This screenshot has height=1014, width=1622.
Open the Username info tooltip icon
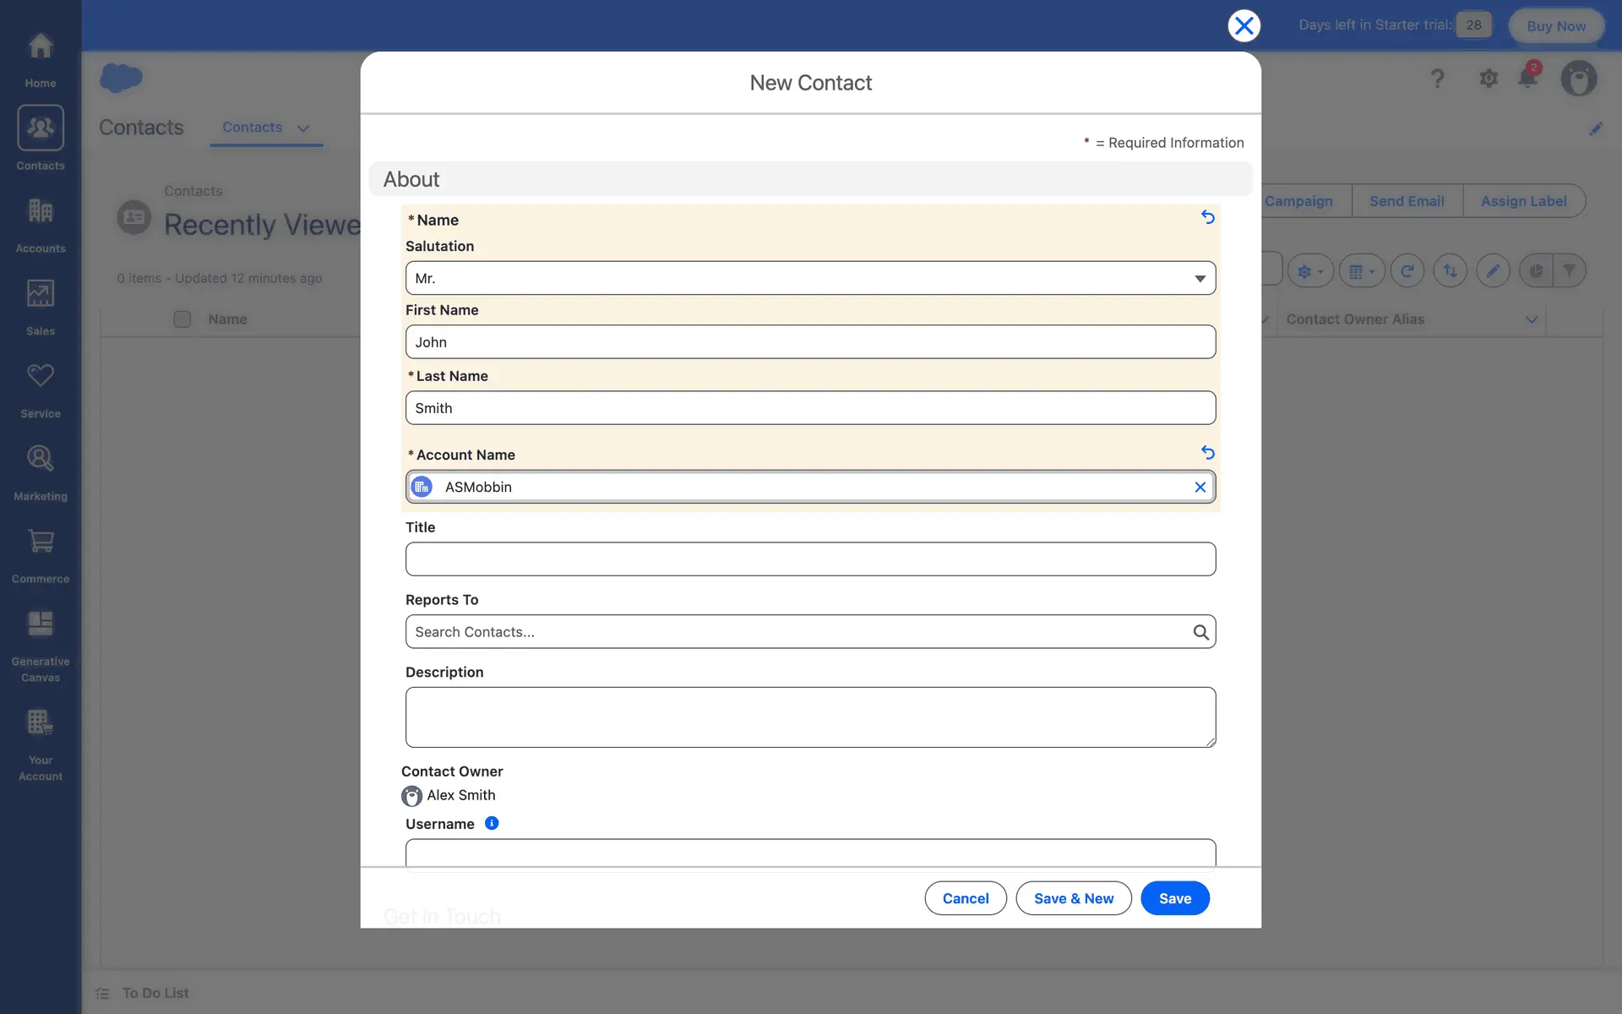tap(492, 823)
